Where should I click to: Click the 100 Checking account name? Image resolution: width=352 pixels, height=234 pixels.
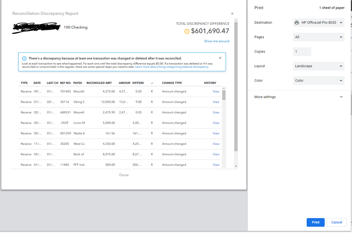[76, 27]
